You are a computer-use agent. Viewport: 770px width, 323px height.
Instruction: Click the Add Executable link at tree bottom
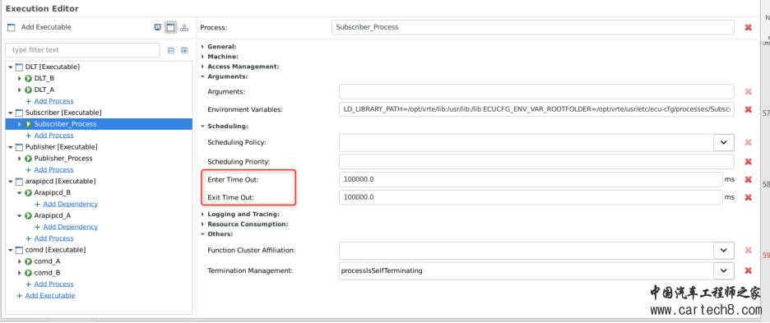tap(50, 296)
